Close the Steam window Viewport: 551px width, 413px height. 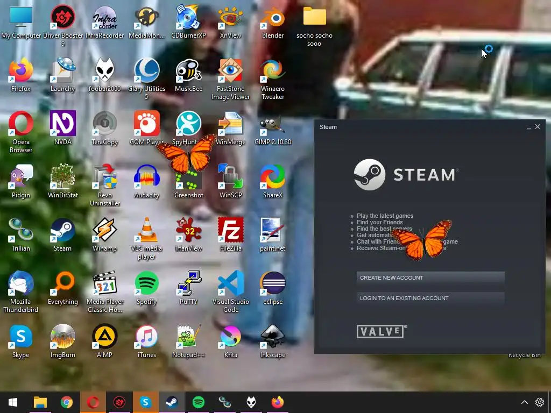tap(538, 127)
